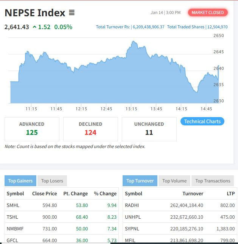
Task: Click the Declined count box
Action: click(x=90, y=129)
